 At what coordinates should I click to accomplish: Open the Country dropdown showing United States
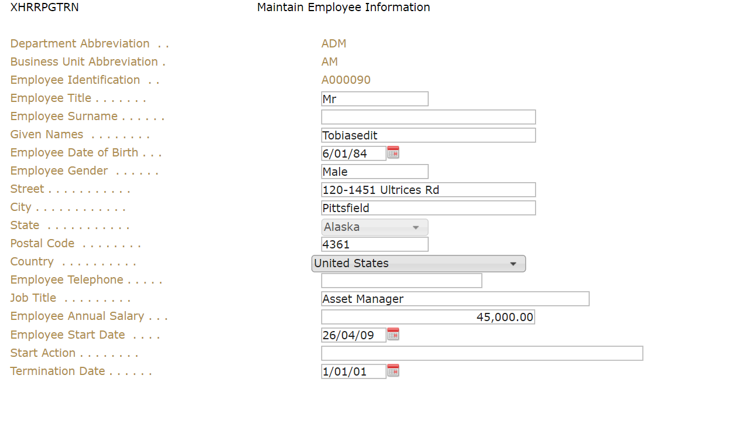419,264
